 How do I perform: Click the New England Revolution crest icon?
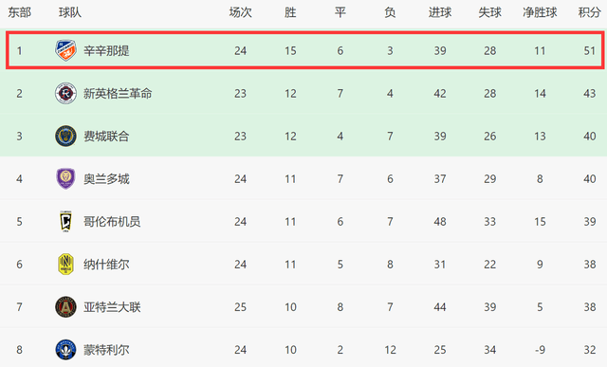[65, 93]
